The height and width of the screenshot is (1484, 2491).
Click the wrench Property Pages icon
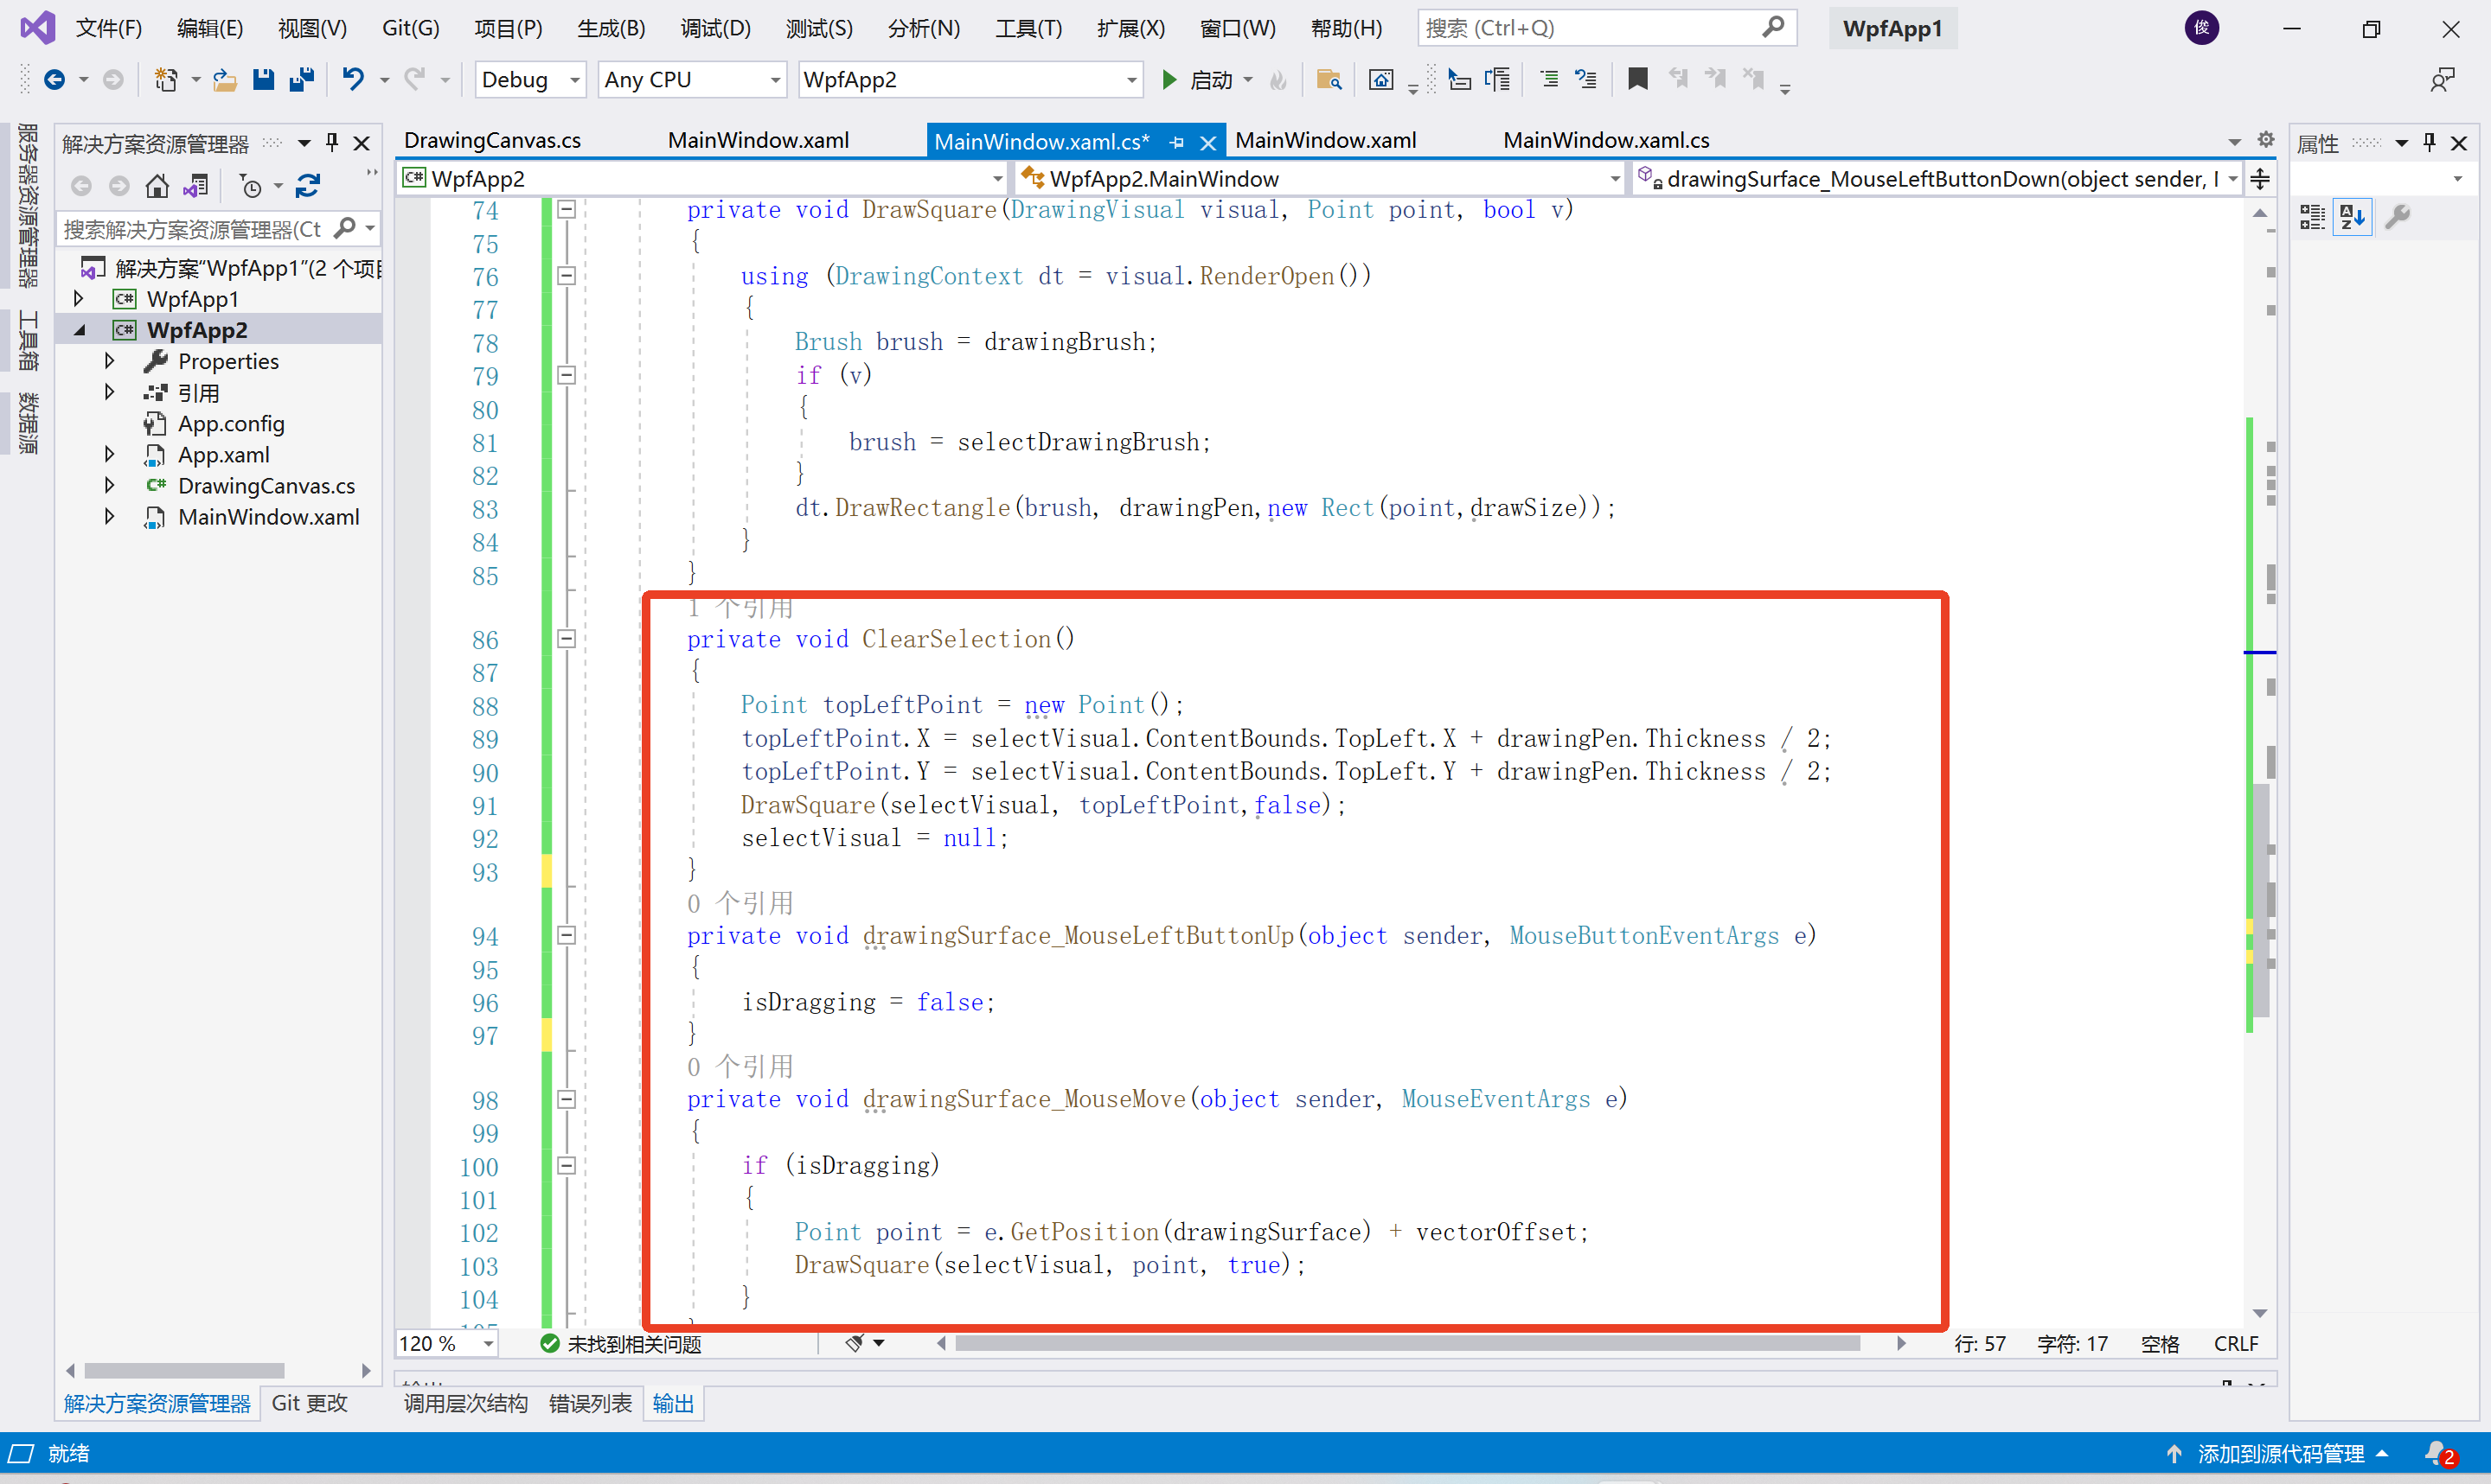[x=2397, y=216]
